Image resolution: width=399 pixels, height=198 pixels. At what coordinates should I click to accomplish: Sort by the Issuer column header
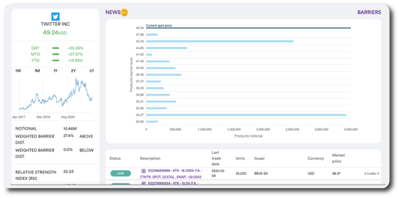(259, 158)
